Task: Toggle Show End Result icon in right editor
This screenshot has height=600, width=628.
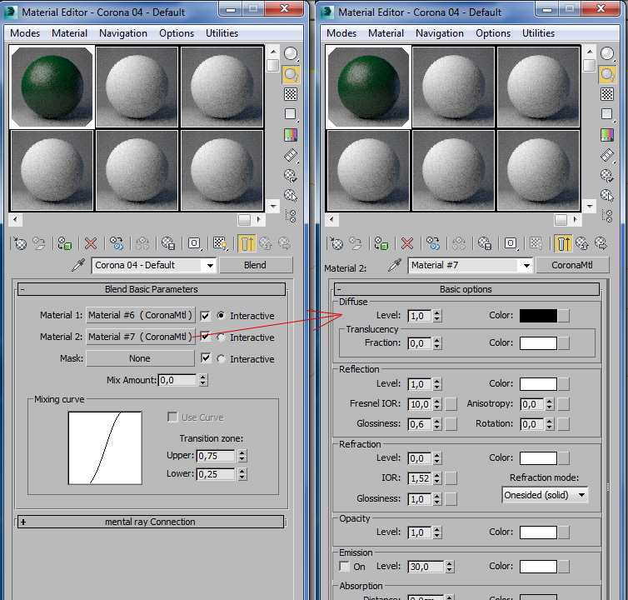Action: [563, 243]
